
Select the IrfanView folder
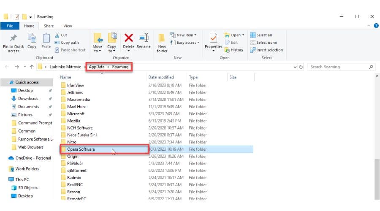76,86
